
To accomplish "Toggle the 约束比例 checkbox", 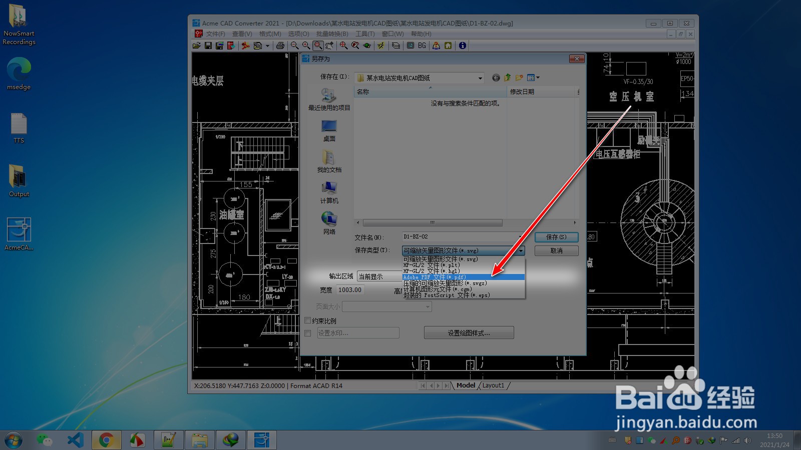I will [x=308, y=320].
